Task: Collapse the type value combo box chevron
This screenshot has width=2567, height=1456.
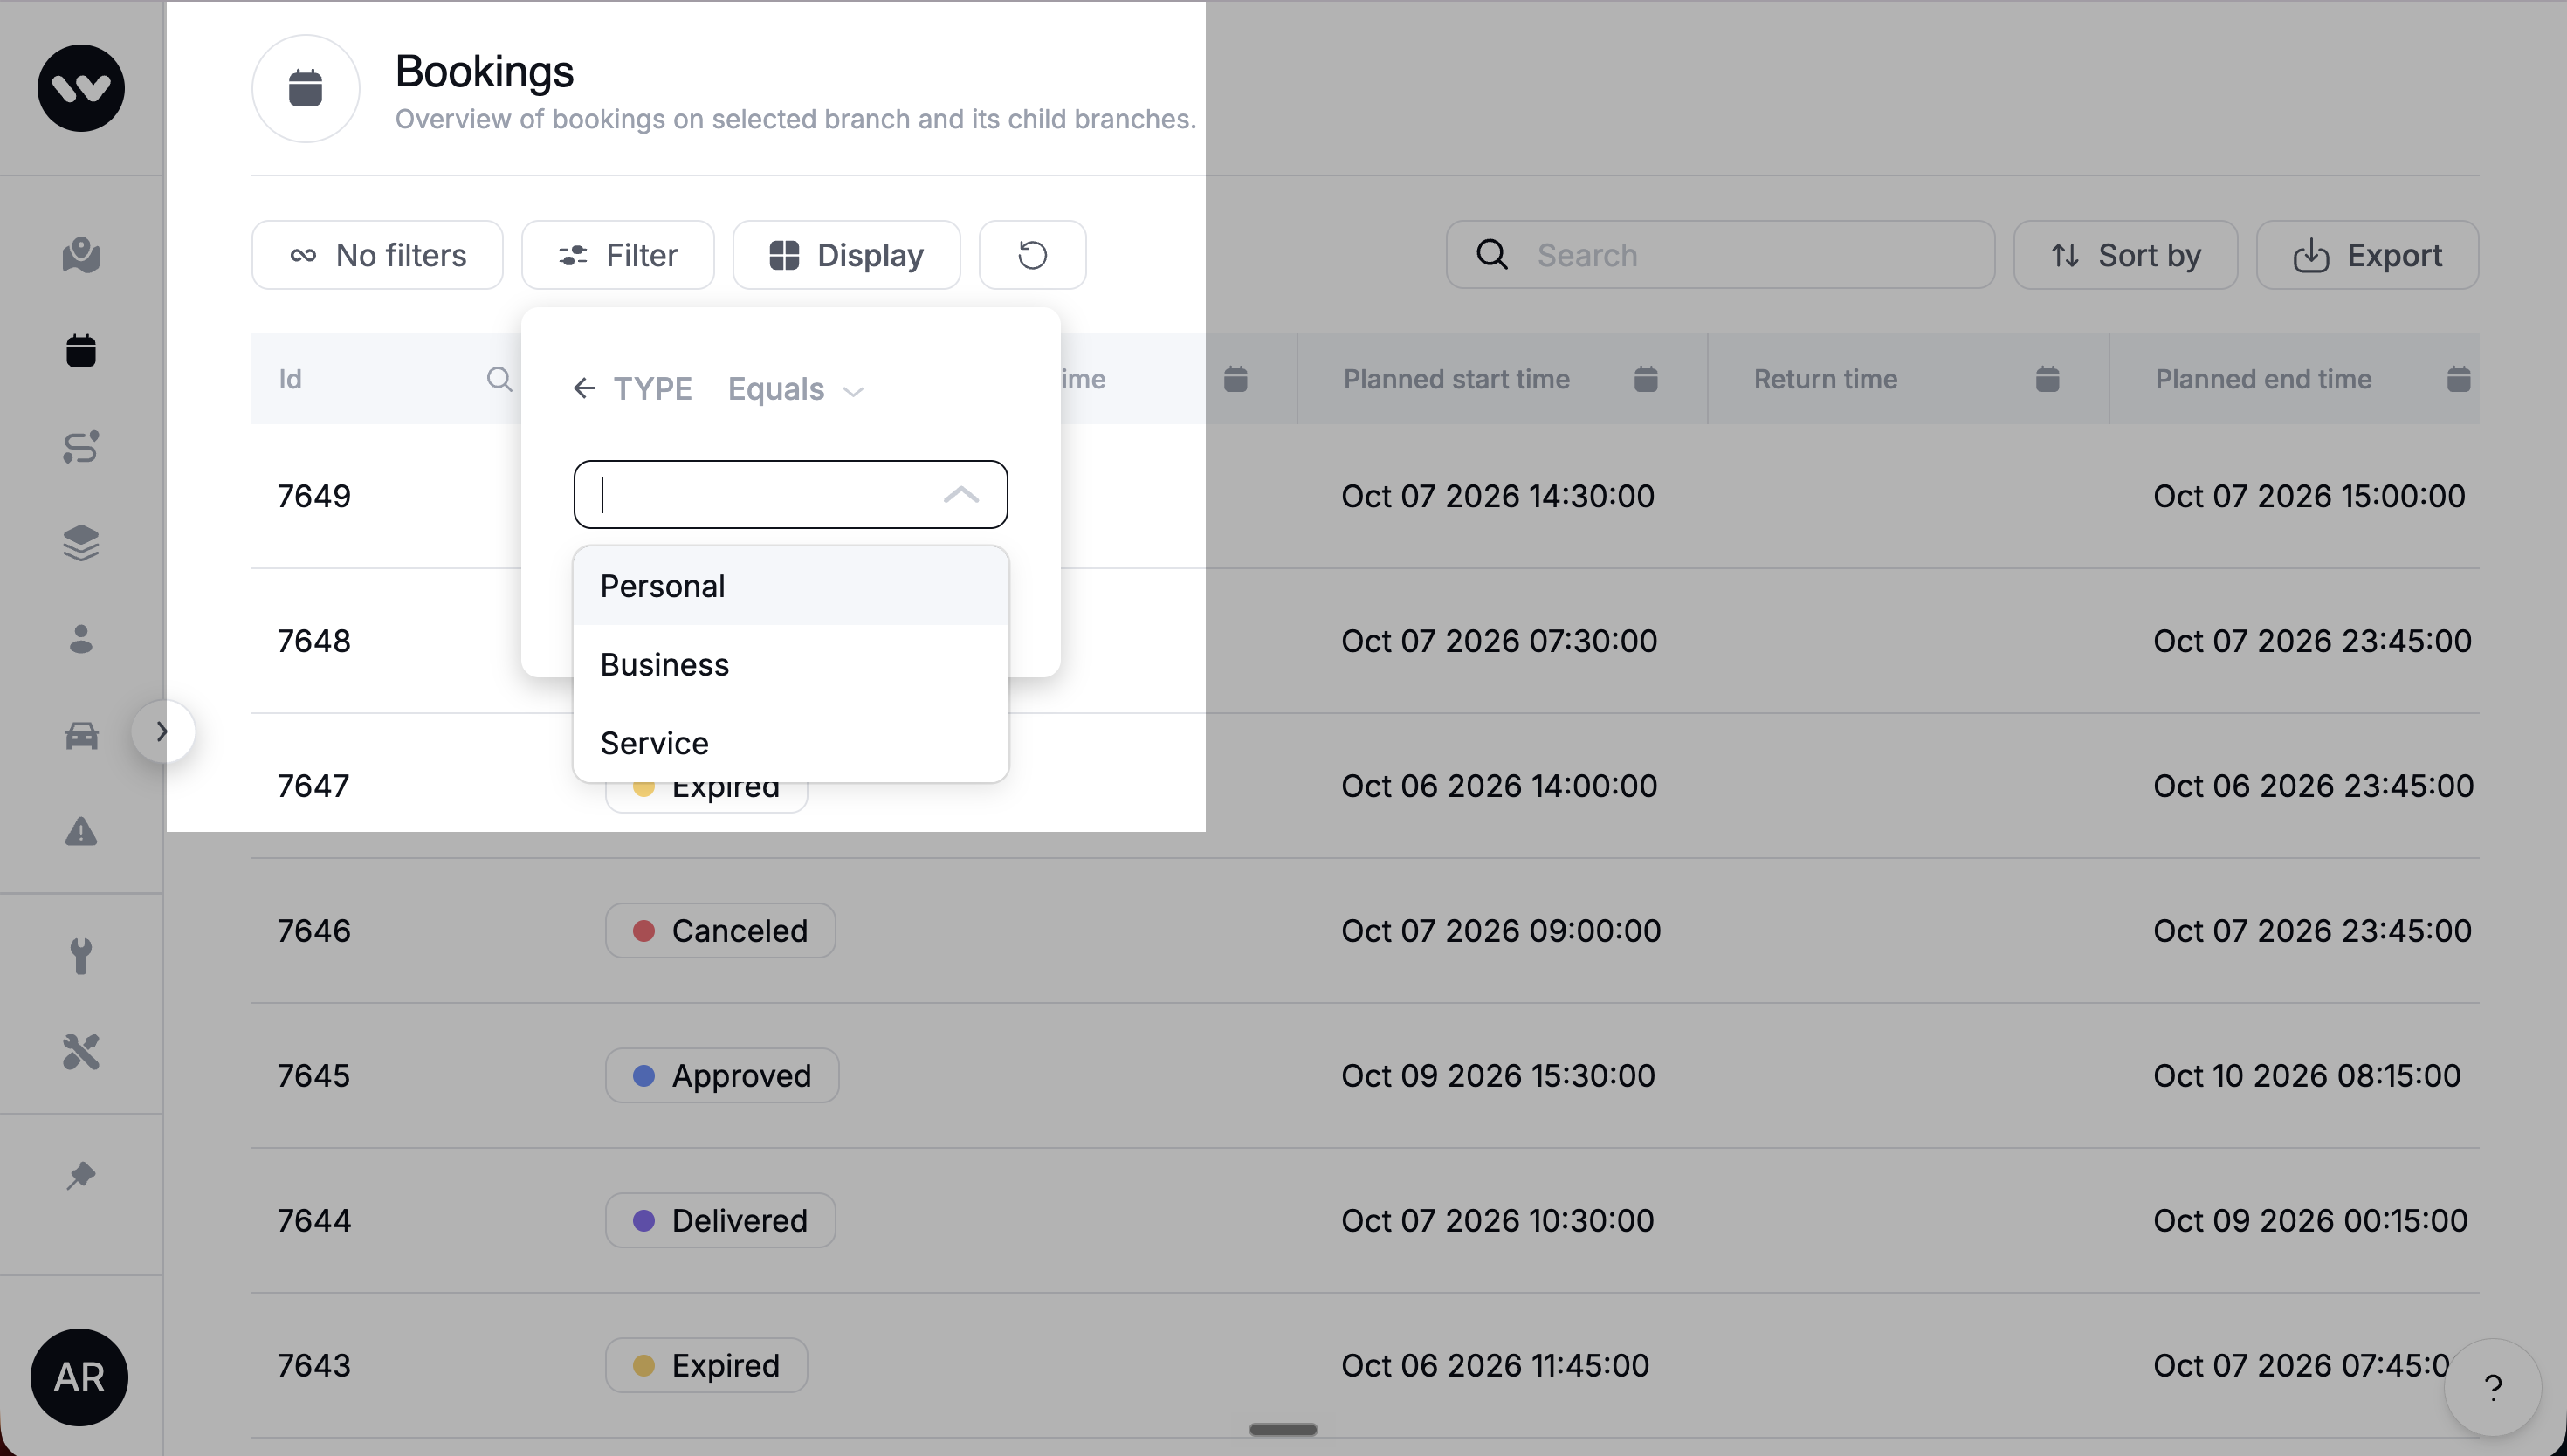Action: tap(961, 494)
